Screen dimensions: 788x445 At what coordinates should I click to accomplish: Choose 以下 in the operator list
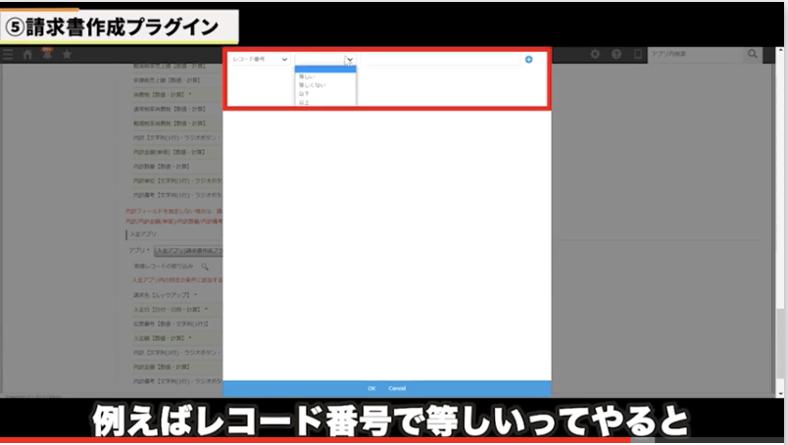304,94
